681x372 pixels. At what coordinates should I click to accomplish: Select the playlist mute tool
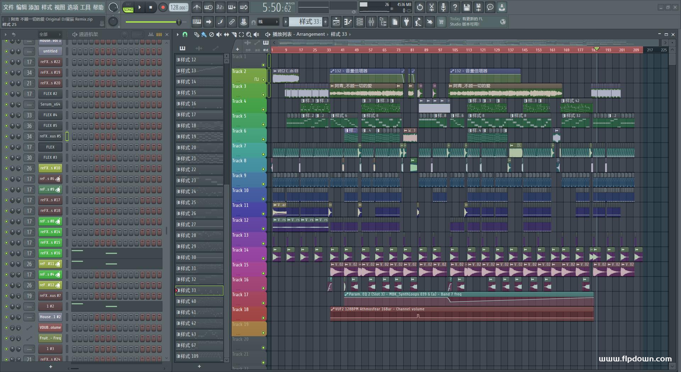219,34
